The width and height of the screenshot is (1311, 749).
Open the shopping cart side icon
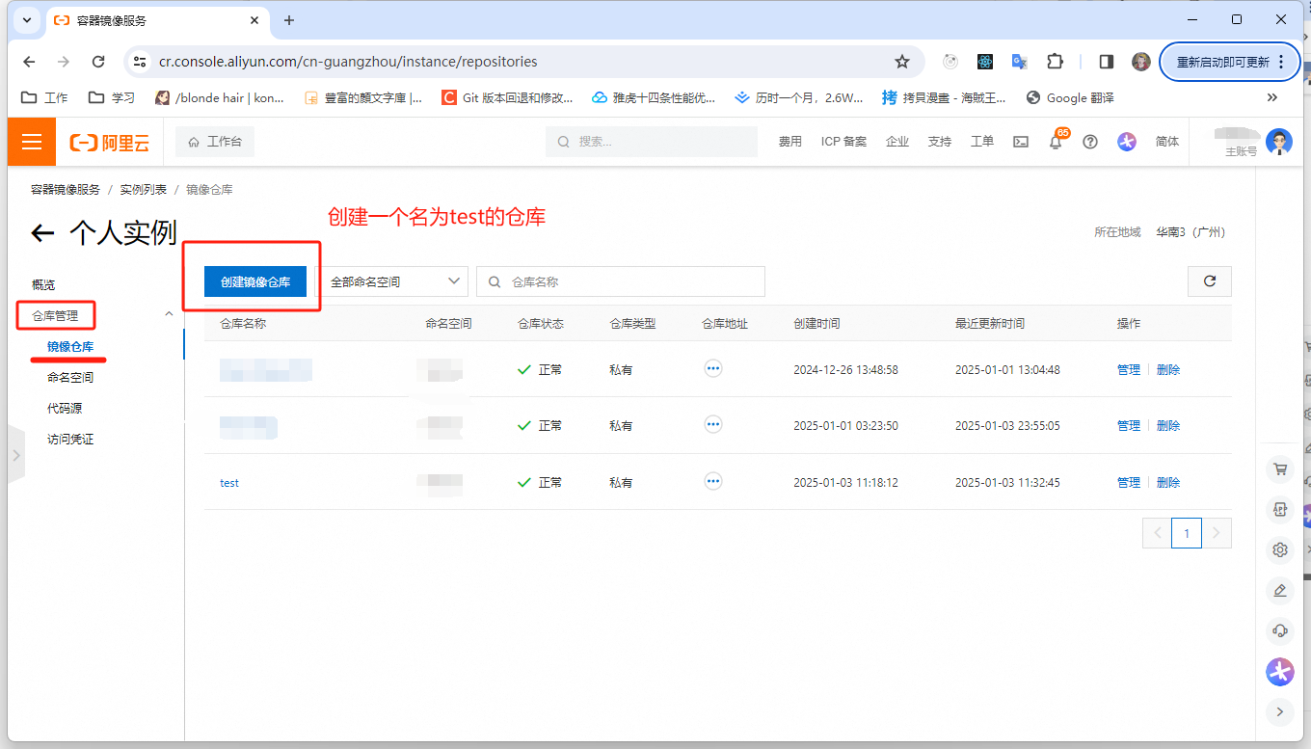(1280, 469)
